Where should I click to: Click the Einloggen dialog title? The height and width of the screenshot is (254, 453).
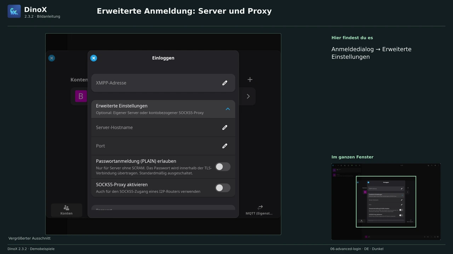click(163, 58)
